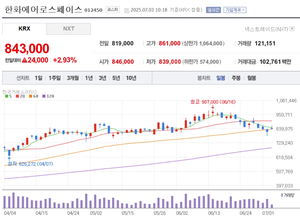Click the 거래량 value 121,151

click(x=265, y=44)
